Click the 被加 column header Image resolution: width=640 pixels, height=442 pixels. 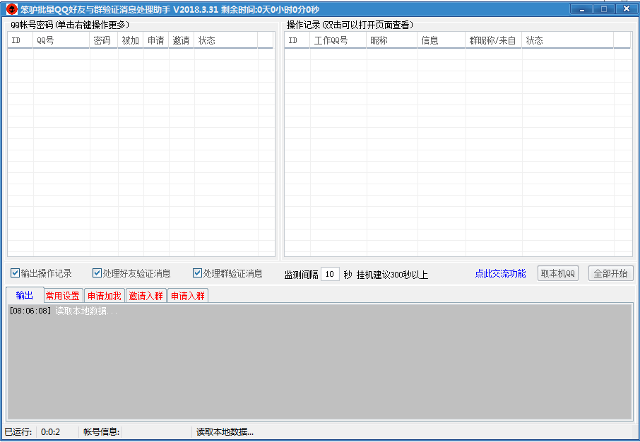[131, 40]
